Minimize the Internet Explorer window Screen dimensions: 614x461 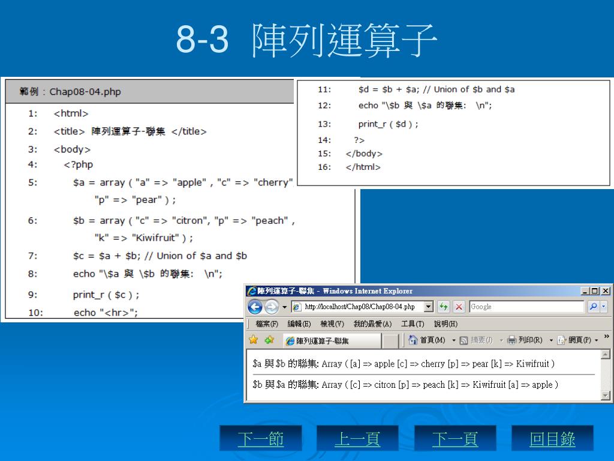pos(585,291)
